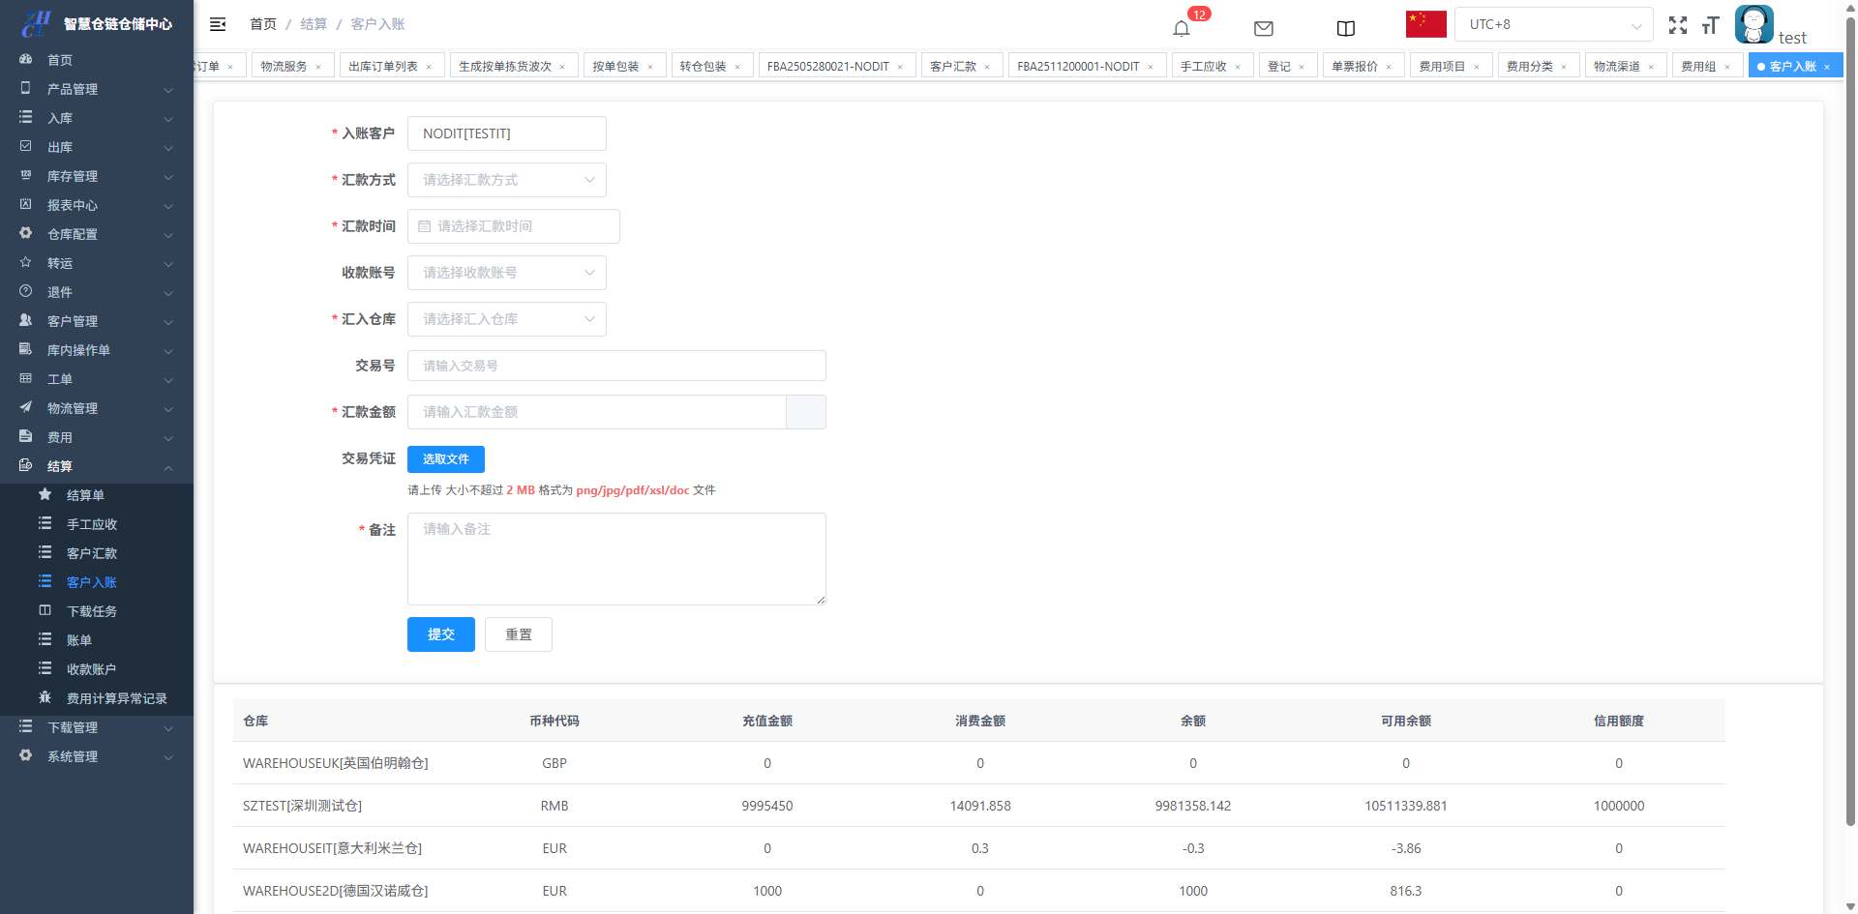Click the 交易号 input field
Image resolution: width=1858 pixels, height=914 pixels.
(x=616, y=366)
